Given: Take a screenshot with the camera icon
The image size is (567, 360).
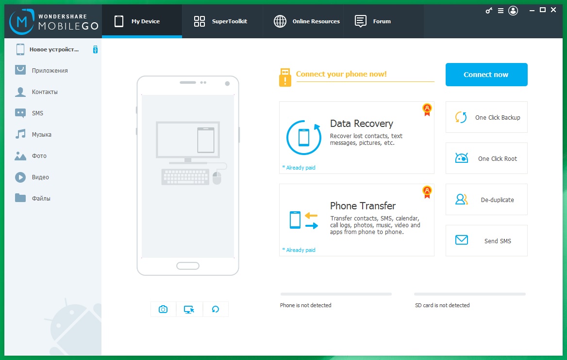Looking at the screenshot, I should tap(163, 309).
